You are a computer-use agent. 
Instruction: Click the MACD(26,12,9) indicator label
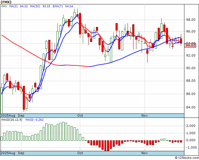pyautogui.click(x=12, y=120)
